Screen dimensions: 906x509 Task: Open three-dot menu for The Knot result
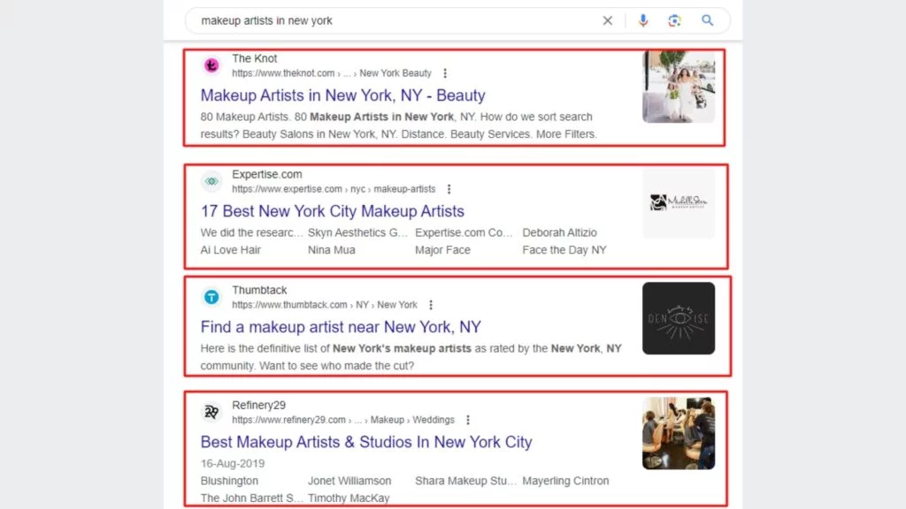(445, 73)
